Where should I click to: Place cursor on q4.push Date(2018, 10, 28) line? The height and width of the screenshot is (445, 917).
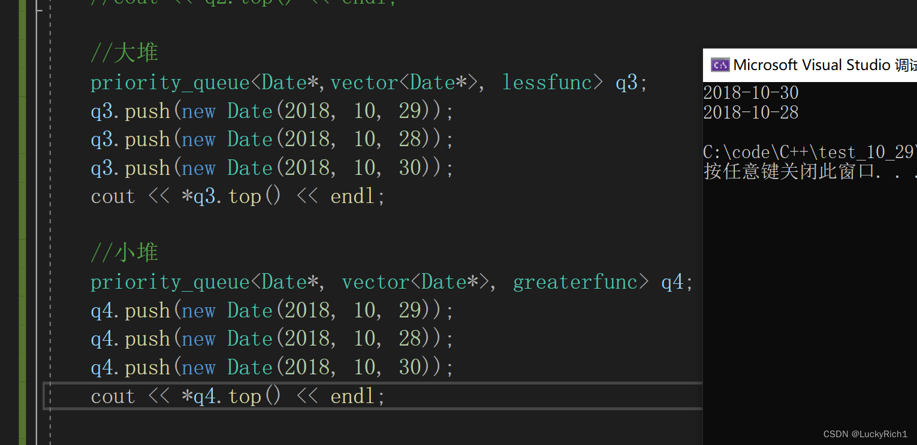tap(273, 339)
